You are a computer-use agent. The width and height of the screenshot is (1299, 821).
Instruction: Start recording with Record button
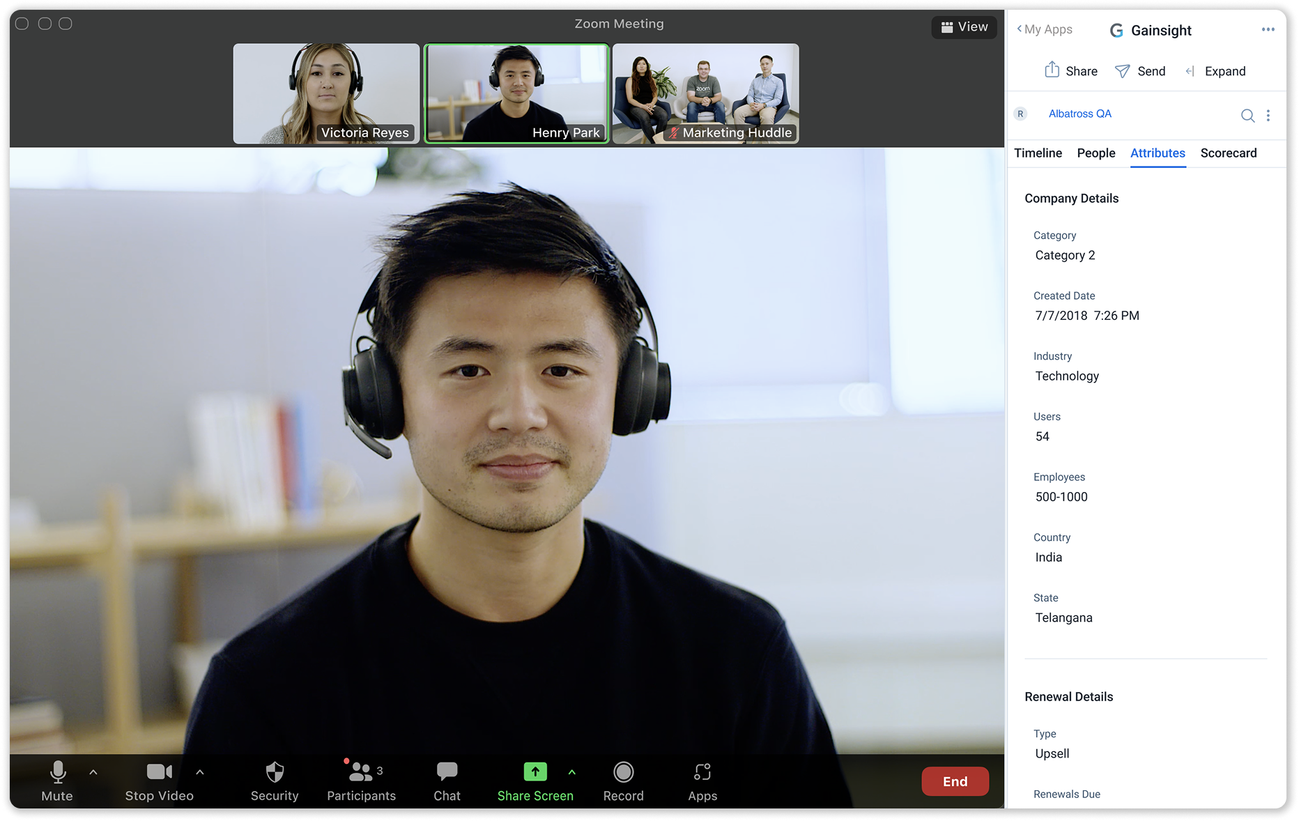point(623,781)
